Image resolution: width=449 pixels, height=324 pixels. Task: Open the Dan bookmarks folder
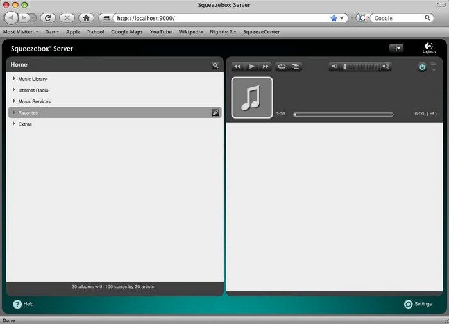[x=52, y=32]
